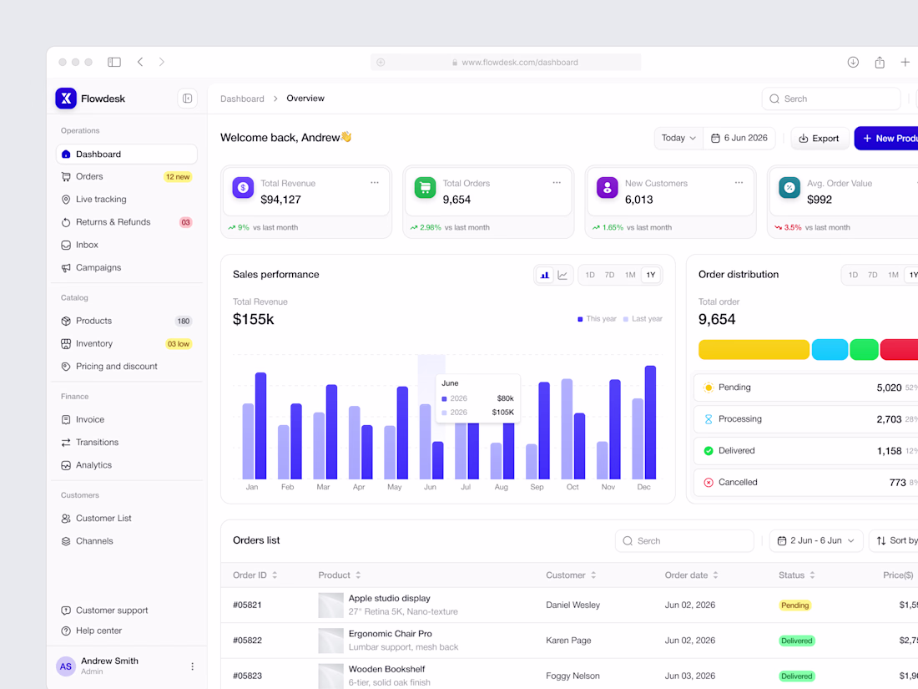The image size is (918, 689).
Task: Click the Apple studio display product thumbnail
Action: pos(330,605)
